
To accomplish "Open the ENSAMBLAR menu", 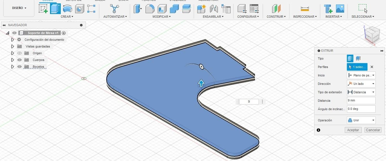I will (213, 17).
